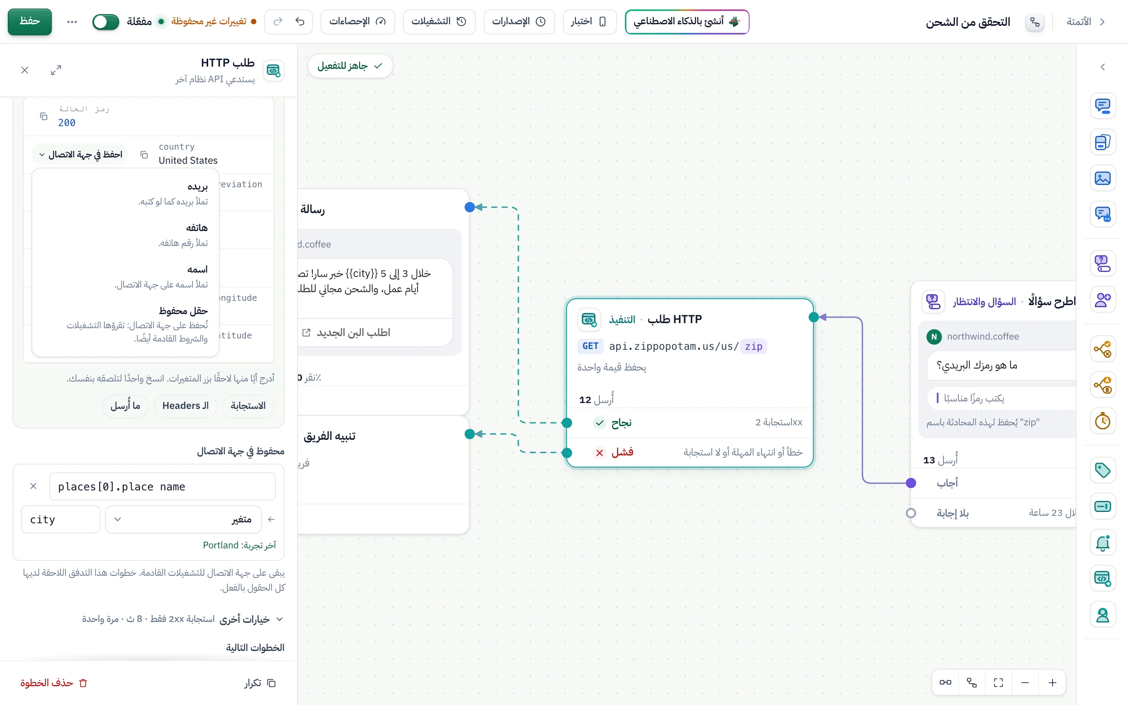Switch to the ما أُرسل sent tab
This screenshot has width=1129, height=705.
(x=125, y=406)
